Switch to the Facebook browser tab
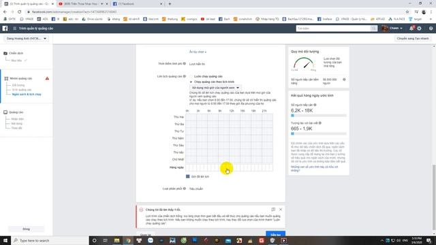This screenshot has width=436, height=245. [x=138, y=4]
